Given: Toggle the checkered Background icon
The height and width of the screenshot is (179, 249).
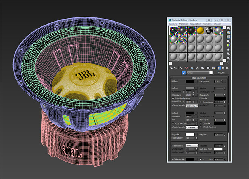Looking at the screenshot, I should 229,37.
